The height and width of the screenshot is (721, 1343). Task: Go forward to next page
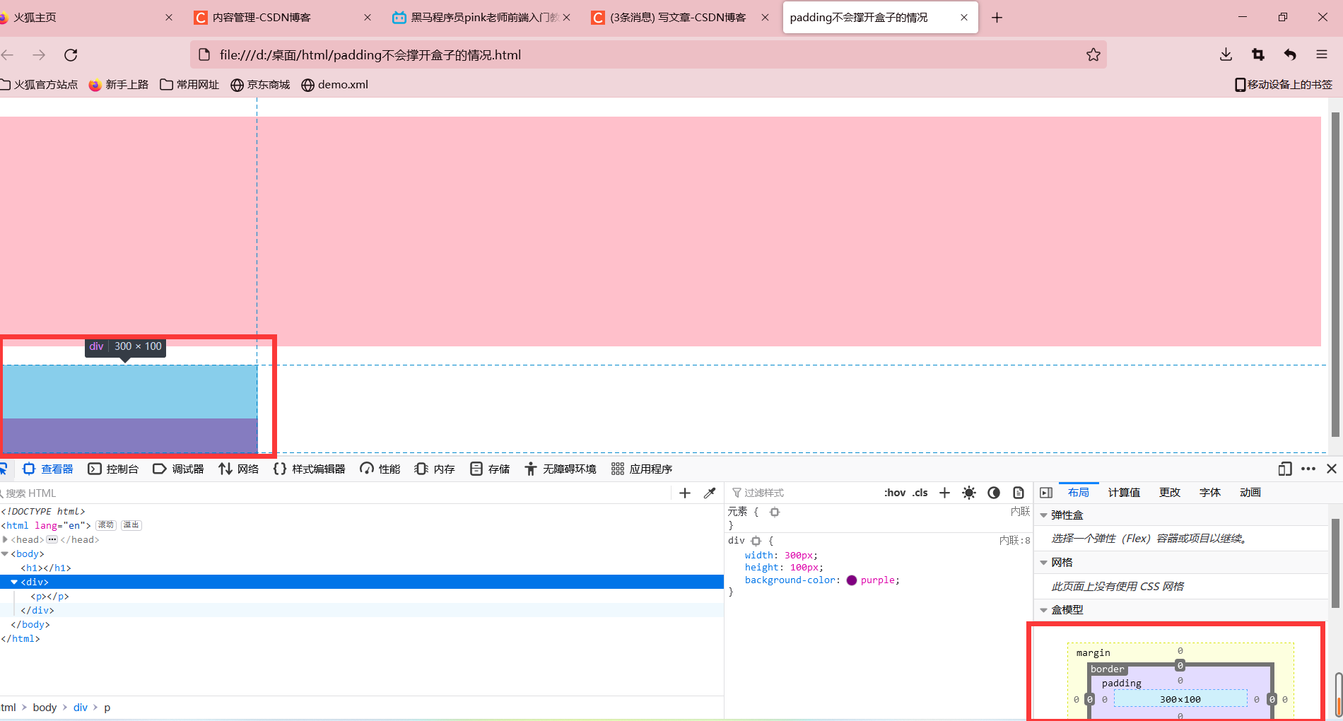click(x=39, y=54)
